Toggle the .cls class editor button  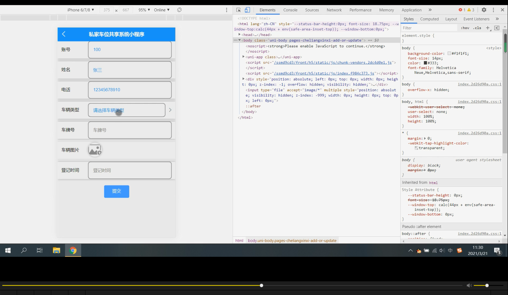tap(477, 28)
